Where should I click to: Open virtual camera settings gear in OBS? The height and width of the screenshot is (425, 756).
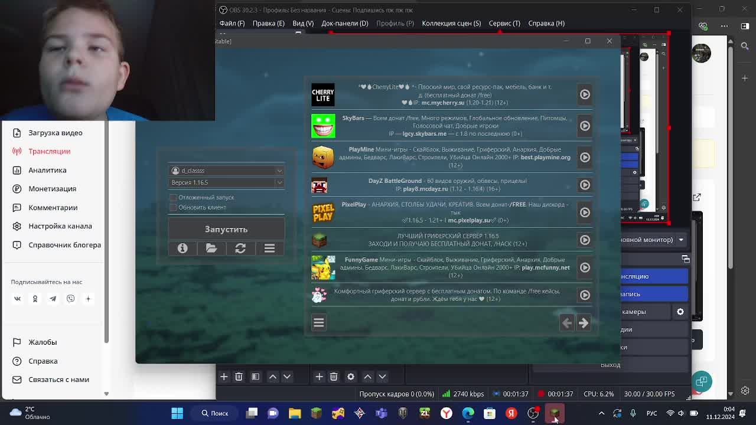coord(680,312)
